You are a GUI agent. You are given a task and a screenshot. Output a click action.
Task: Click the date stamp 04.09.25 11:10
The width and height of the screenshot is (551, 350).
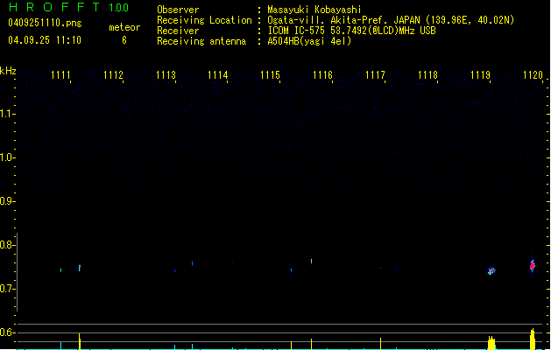tap(45, 40)
